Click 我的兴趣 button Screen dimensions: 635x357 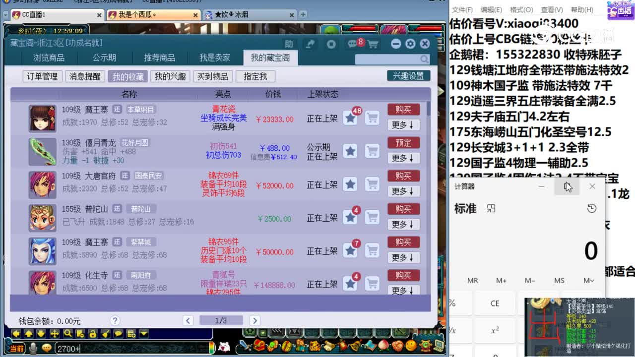pyautogui.click(x=170, y=76)
